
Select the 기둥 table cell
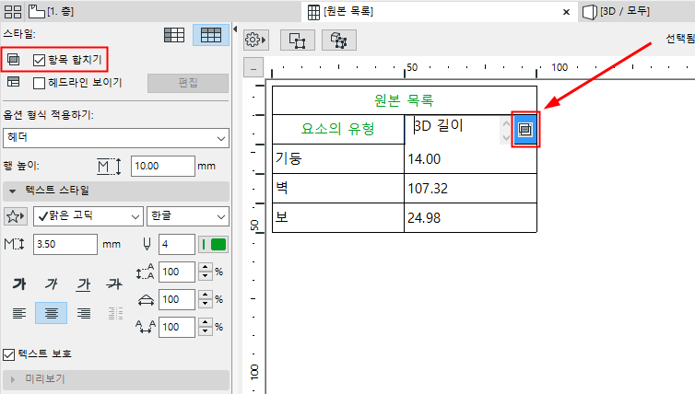(338, 158)
